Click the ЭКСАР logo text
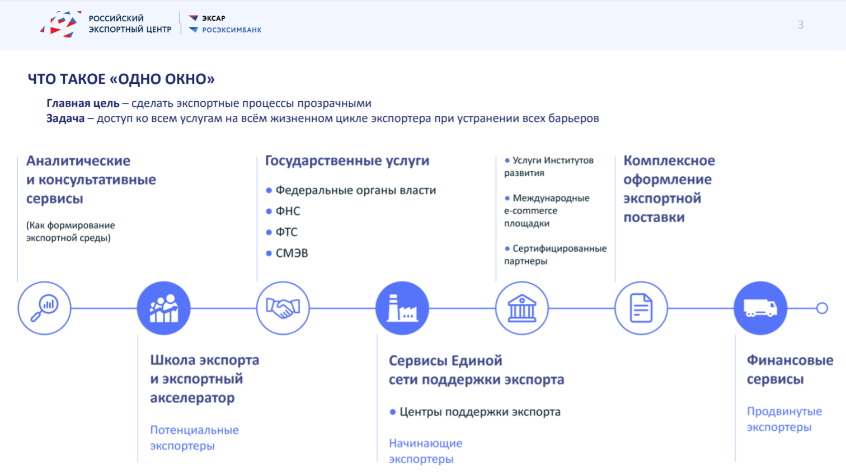846x475 pixels. tap(213, 18)
